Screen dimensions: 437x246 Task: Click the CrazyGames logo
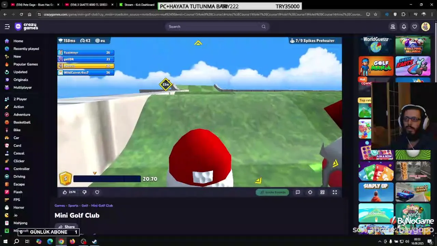pos(26,27)
